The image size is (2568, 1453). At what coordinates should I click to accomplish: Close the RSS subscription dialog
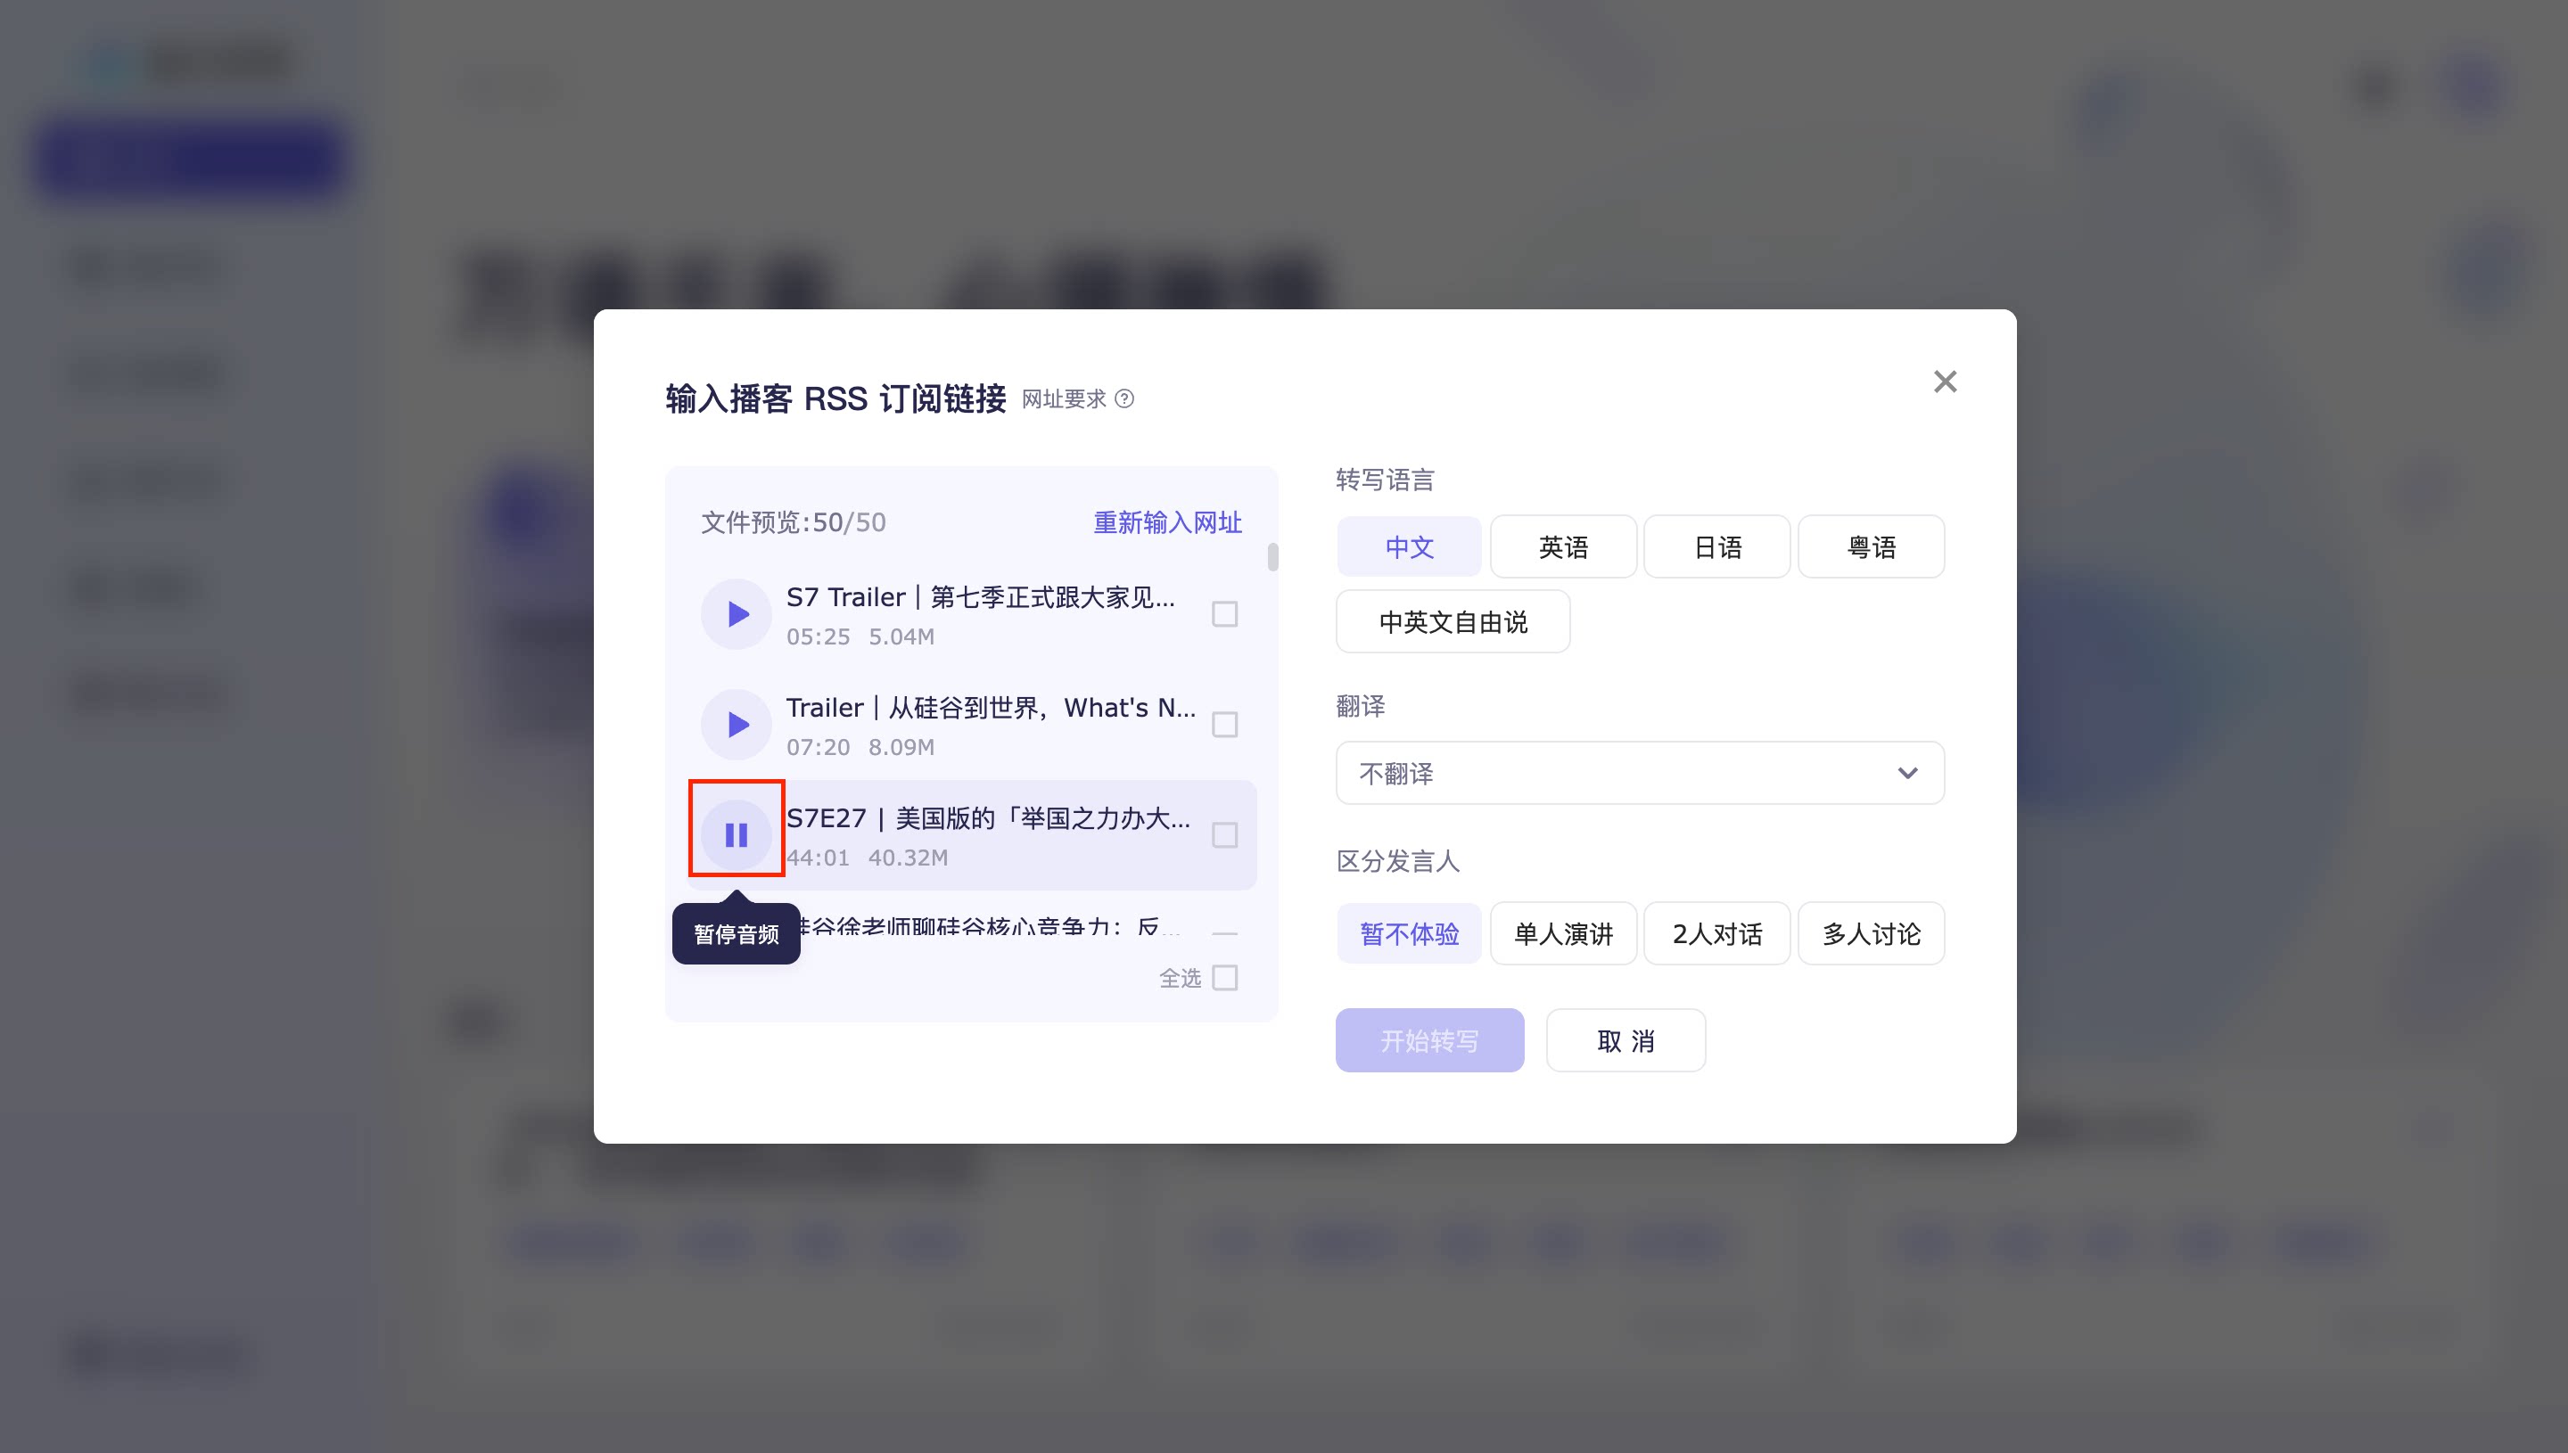point(1944,382)
